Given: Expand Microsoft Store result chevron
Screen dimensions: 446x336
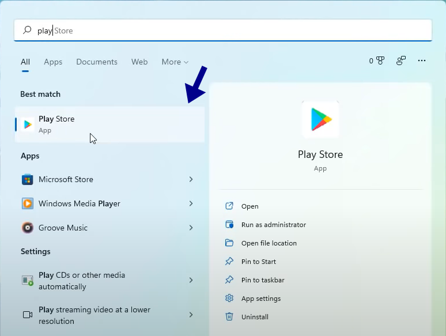Looking at the screenshot, I should 191,179.
